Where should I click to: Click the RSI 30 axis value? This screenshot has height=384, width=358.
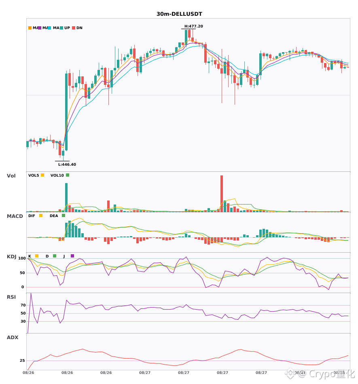23,321
